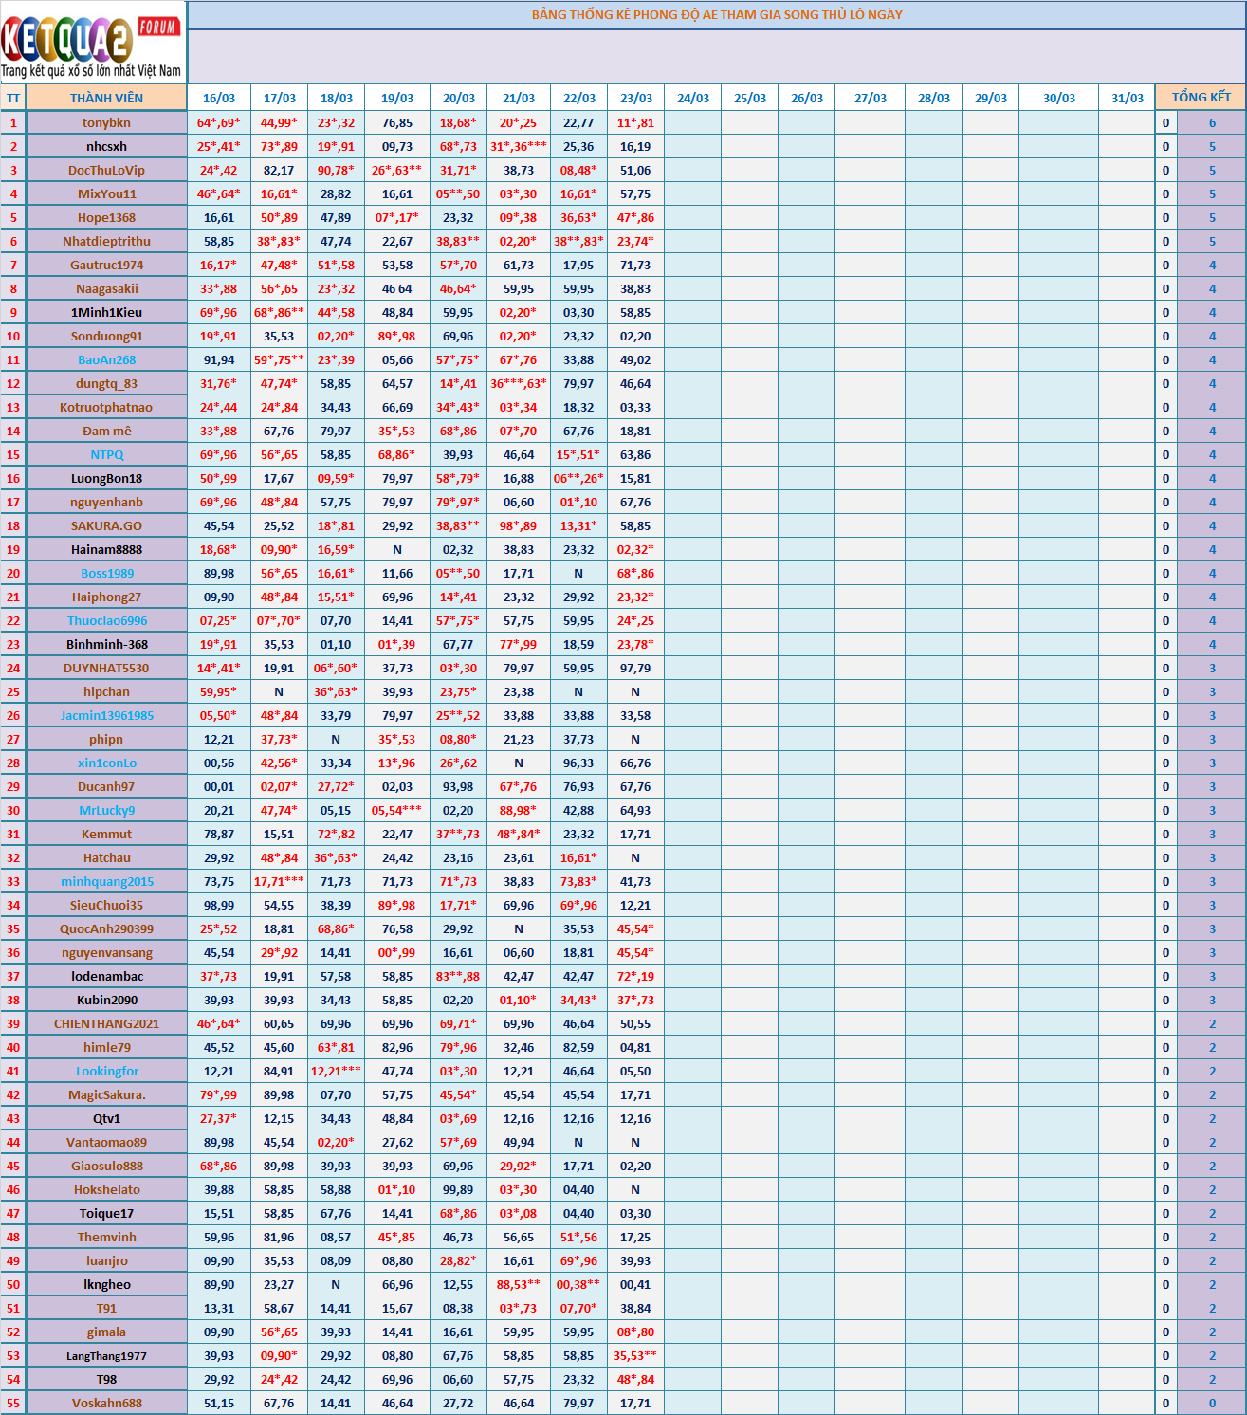Screen dimensions: 1247x1415
Task: Click the table title banner text
Action: tap(716, 15)
